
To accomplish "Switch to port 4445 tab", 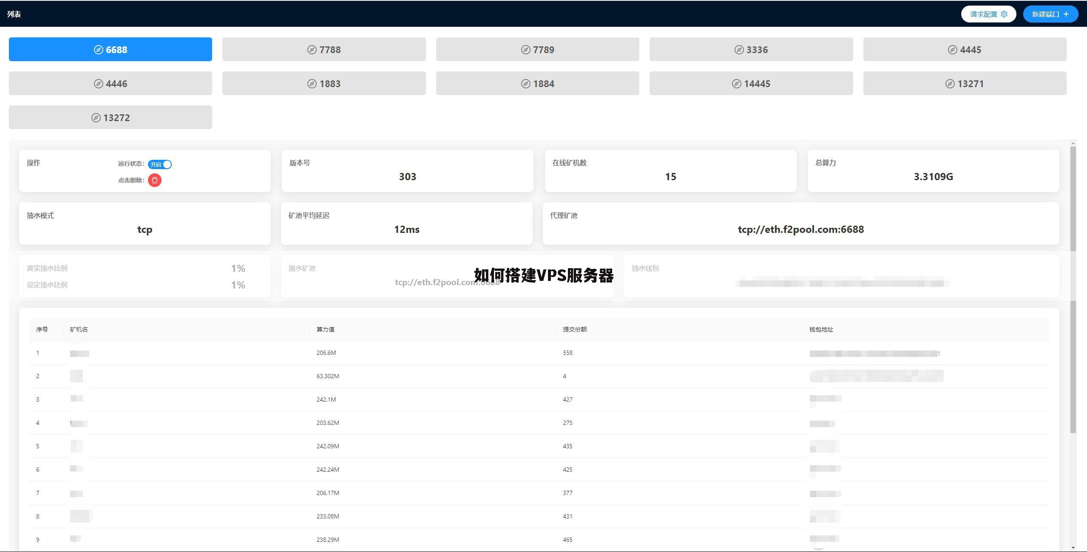I will [965, 49].
